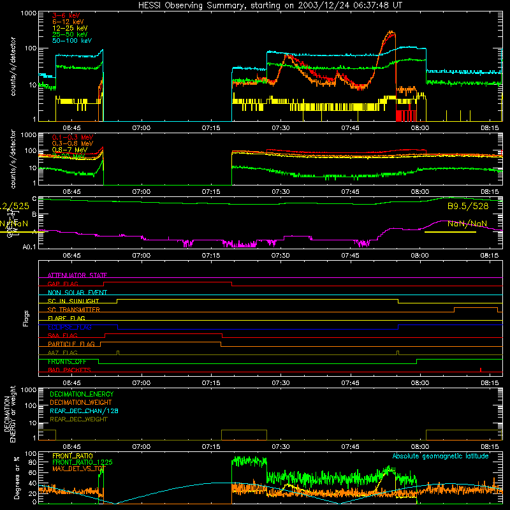Click the HESSI Observing Summary title text
Viewport: 510px width, 510px height.
click(x=270, y=5)
